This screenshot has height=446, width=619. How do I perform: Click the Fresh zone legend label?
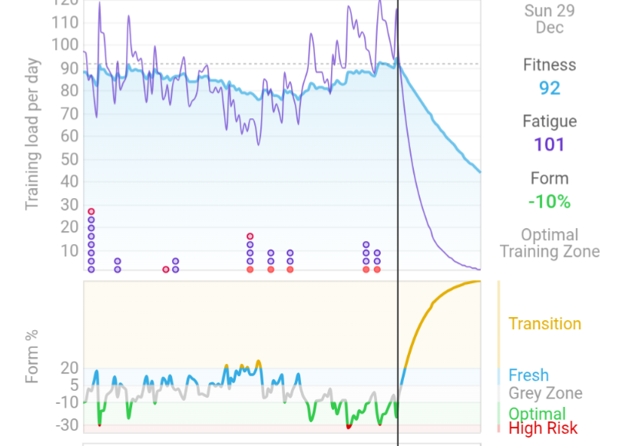click(528, 375)
